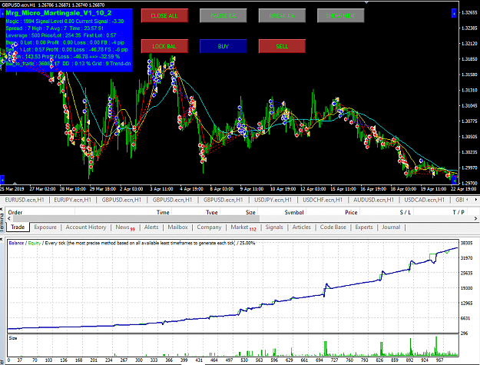Close the Strategy Tester panel with its X
This screenshot has height=365, width=480.
click(x=2, y=238)
